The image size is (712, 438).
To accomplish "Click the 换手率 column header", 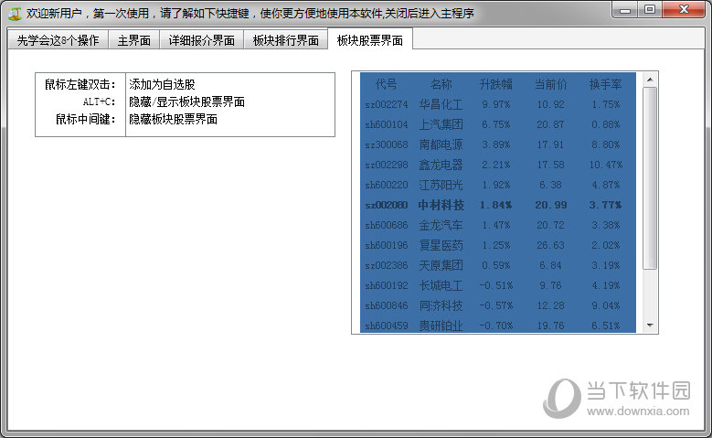I will pyautogui.click(x=605, y=84).
